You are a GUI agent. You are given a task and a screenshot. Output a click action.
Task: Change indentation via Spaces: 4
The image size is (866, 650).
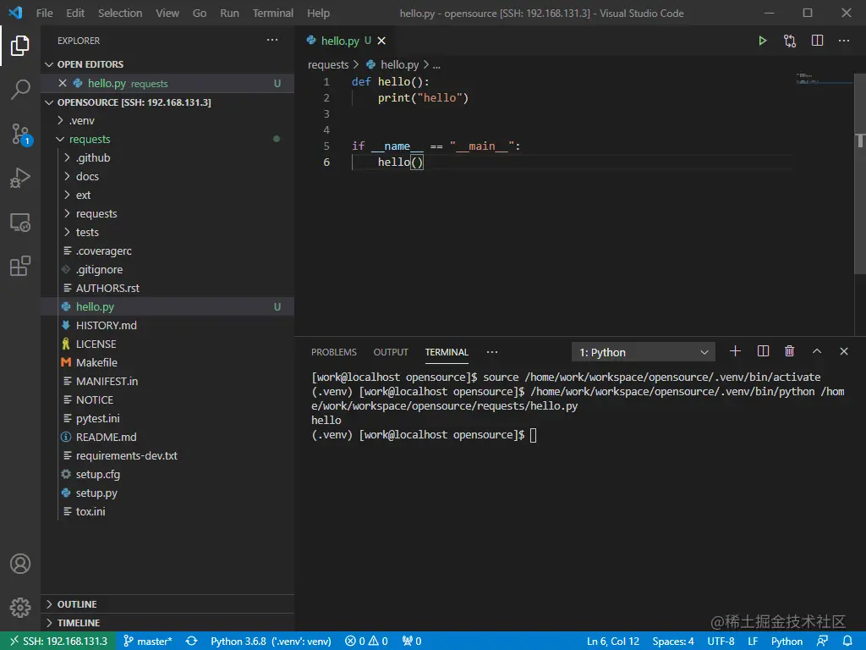(x=672, y=642)
